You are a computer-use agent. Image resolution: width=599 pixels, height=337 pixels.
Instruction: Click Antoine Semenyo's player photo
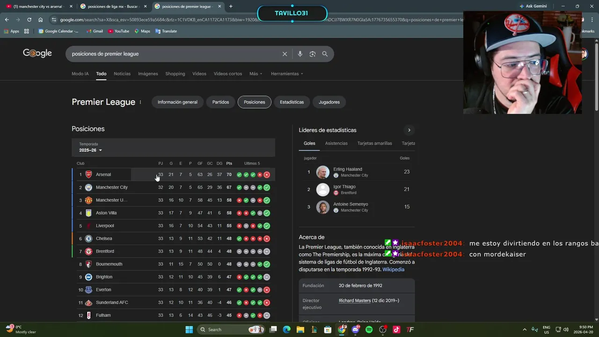pos(323,207)
